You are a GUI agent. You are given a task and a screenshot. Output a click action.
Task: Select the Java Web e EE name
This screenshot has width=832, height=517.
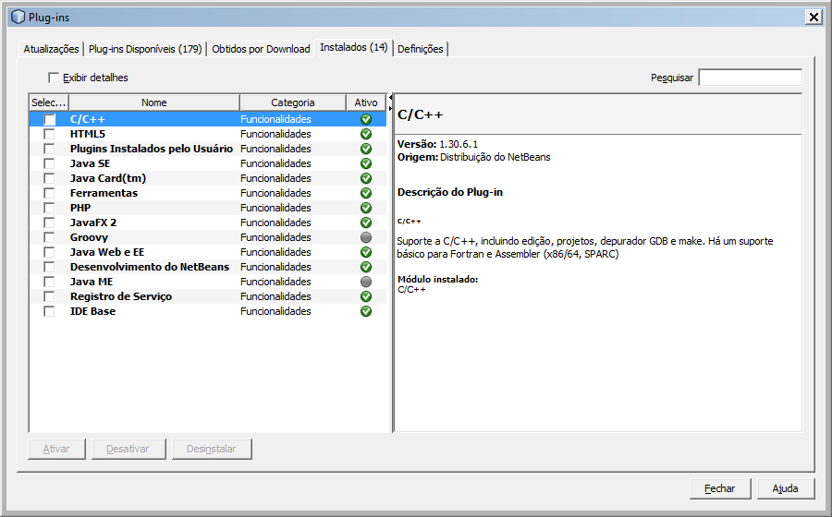coord(107,252)
